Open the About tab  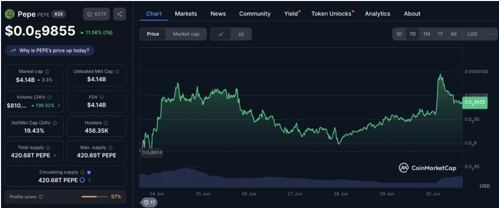click(412, 14)
